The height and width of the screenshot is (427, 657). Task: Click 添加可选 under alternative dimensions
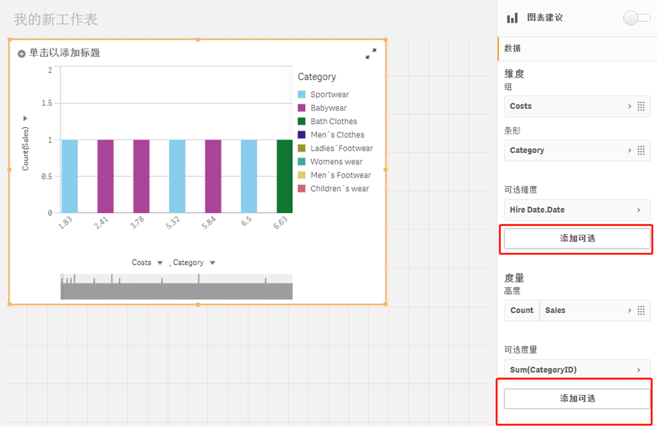(577, 239)
